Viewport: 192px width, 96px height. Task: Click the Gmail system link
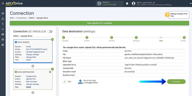(x=29, y=47)
